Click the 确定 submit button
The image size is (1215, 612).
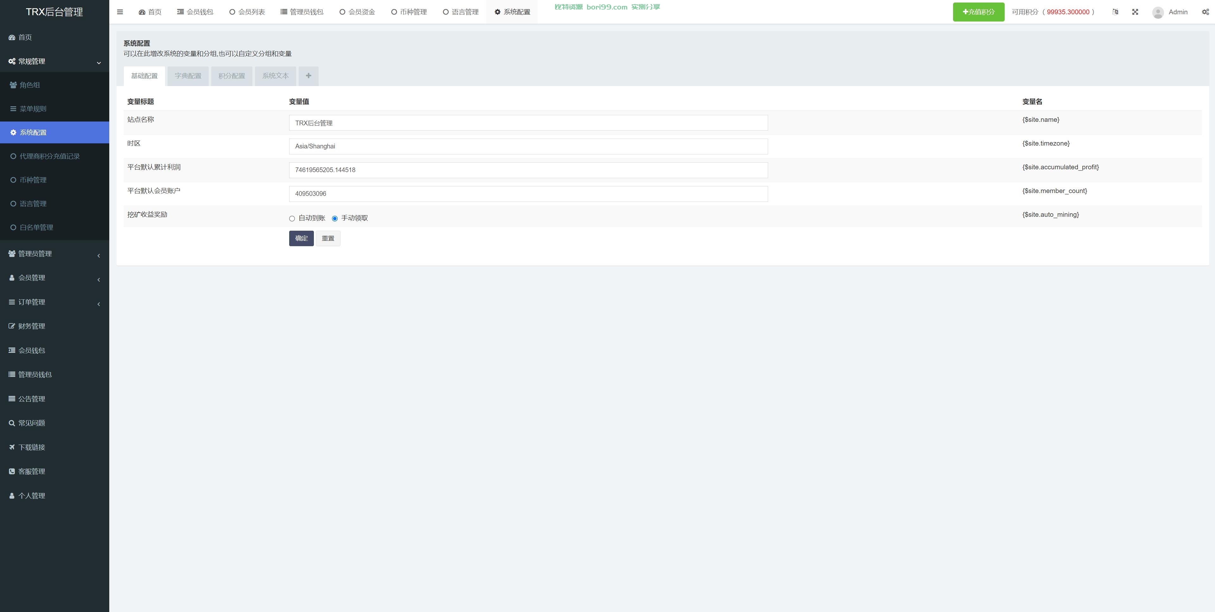click(302, 238)
